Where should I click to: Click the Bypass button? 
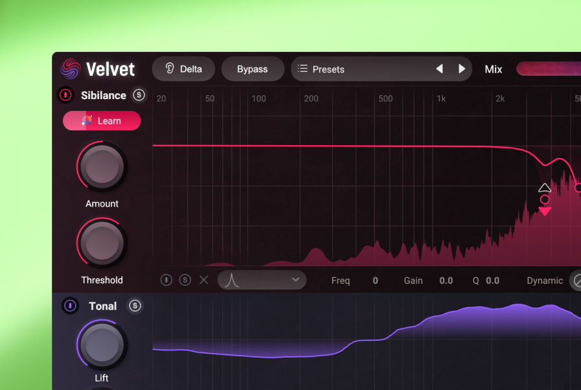point(252,69)
